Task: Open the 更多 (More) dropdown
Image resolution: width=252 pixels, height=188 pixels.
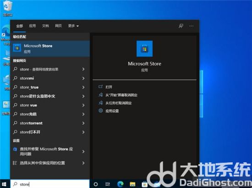Action: coord(73,26)
